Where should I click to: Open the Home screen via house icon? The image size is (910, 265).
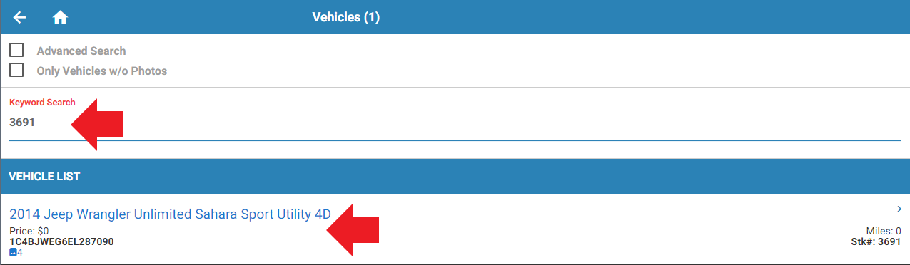coord(60,17)
